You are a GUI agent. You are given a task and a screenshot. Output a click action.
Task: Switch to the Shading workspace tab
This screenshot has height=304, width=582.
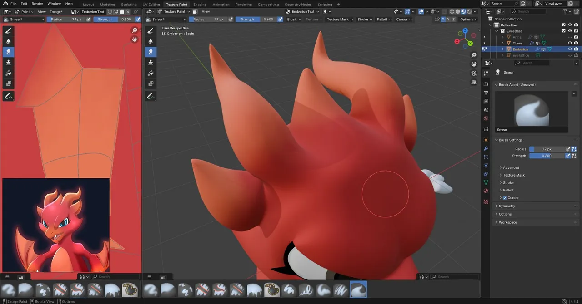(200, 5)
